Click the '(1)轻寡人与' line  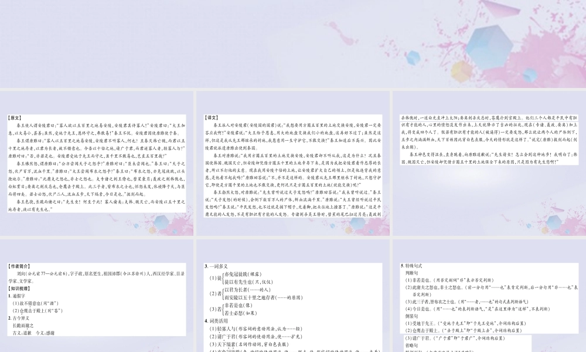coord(255,329)
